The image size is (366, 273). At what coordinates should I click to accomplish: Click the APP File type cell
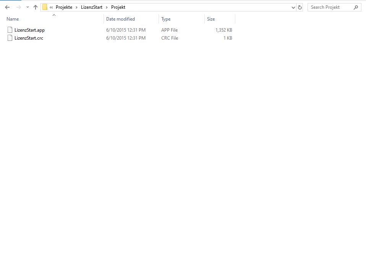point(170,30)
